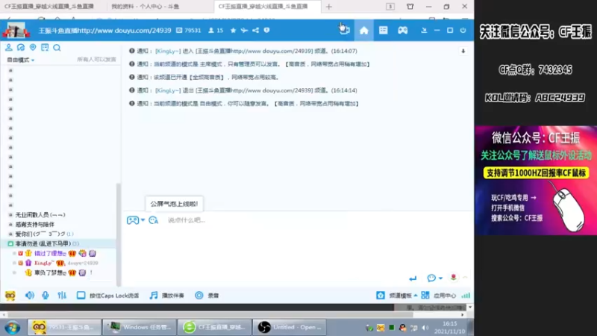Click the chat bubble icon near send

[x=431, y=278]
